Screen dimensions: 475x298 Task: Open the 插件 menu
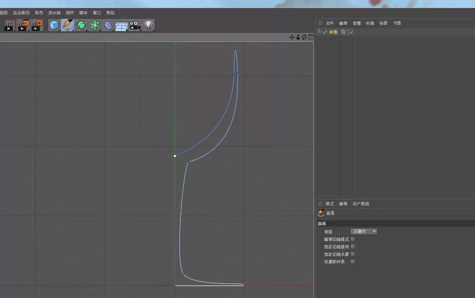coord(70,13)
